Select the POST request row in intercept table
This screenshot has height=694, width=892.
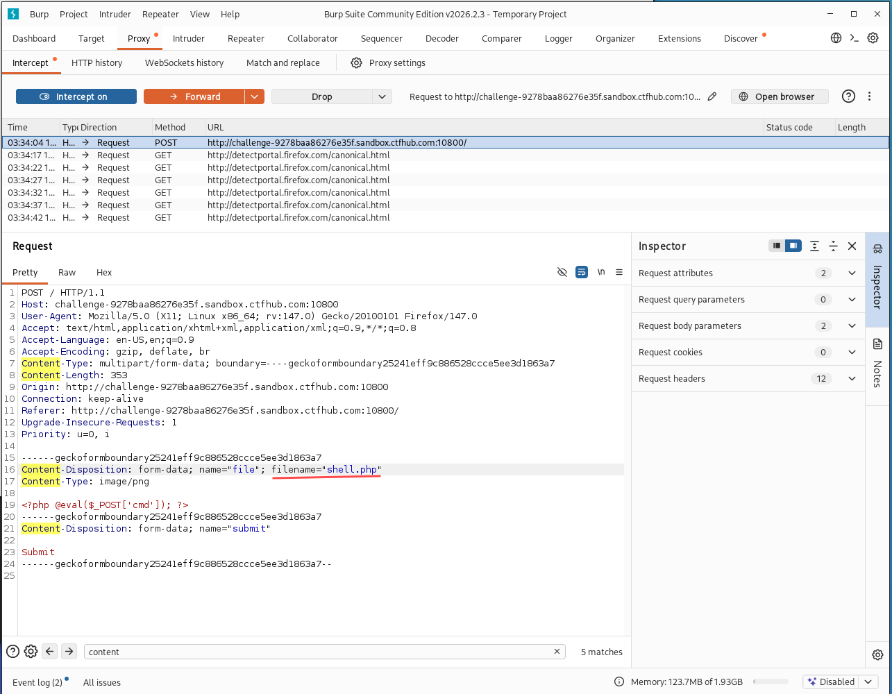pos(445,142)
